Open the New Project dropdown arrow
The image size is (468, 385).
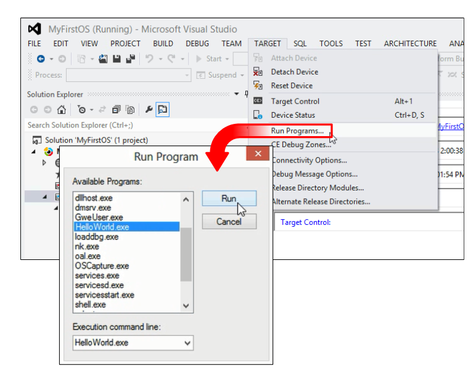92,59
